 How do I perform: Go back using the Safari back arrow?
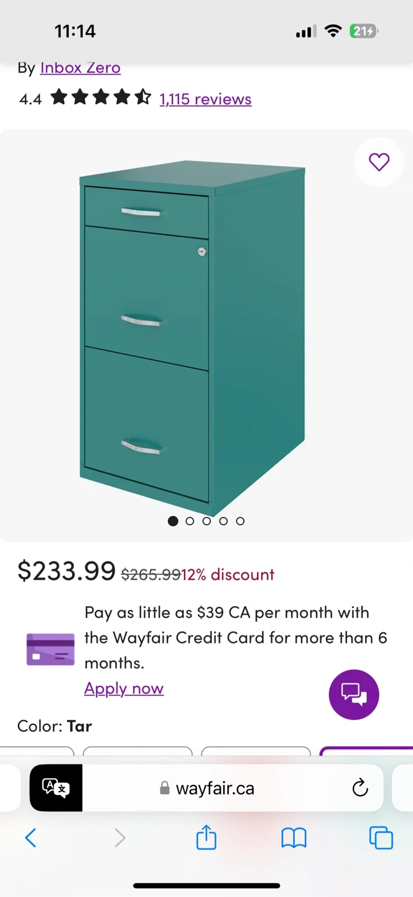(x=30, y=838)
